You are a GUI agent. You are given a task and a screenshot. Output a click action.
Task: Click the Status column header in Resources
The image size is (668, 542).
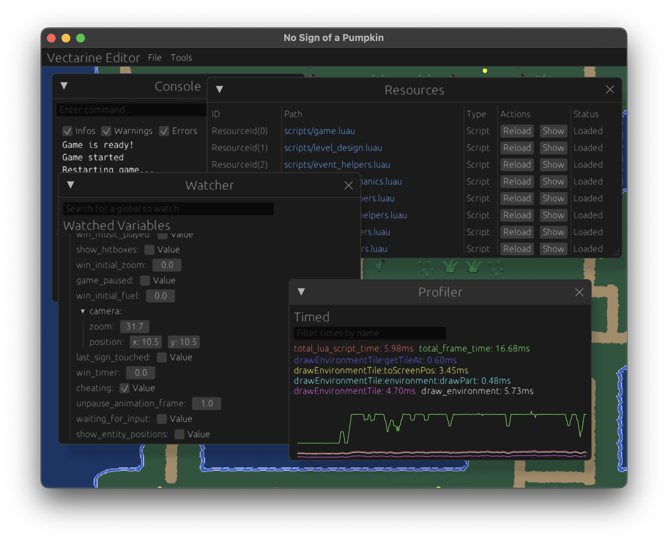click(x=586, y=114)
